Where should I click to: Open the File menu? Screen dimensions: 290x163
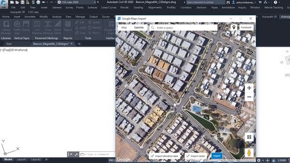click(x=13, y=8)
